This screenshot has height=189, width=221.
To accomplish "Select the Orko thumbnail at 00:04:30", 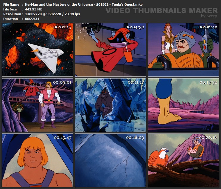I will coord(110,50).
